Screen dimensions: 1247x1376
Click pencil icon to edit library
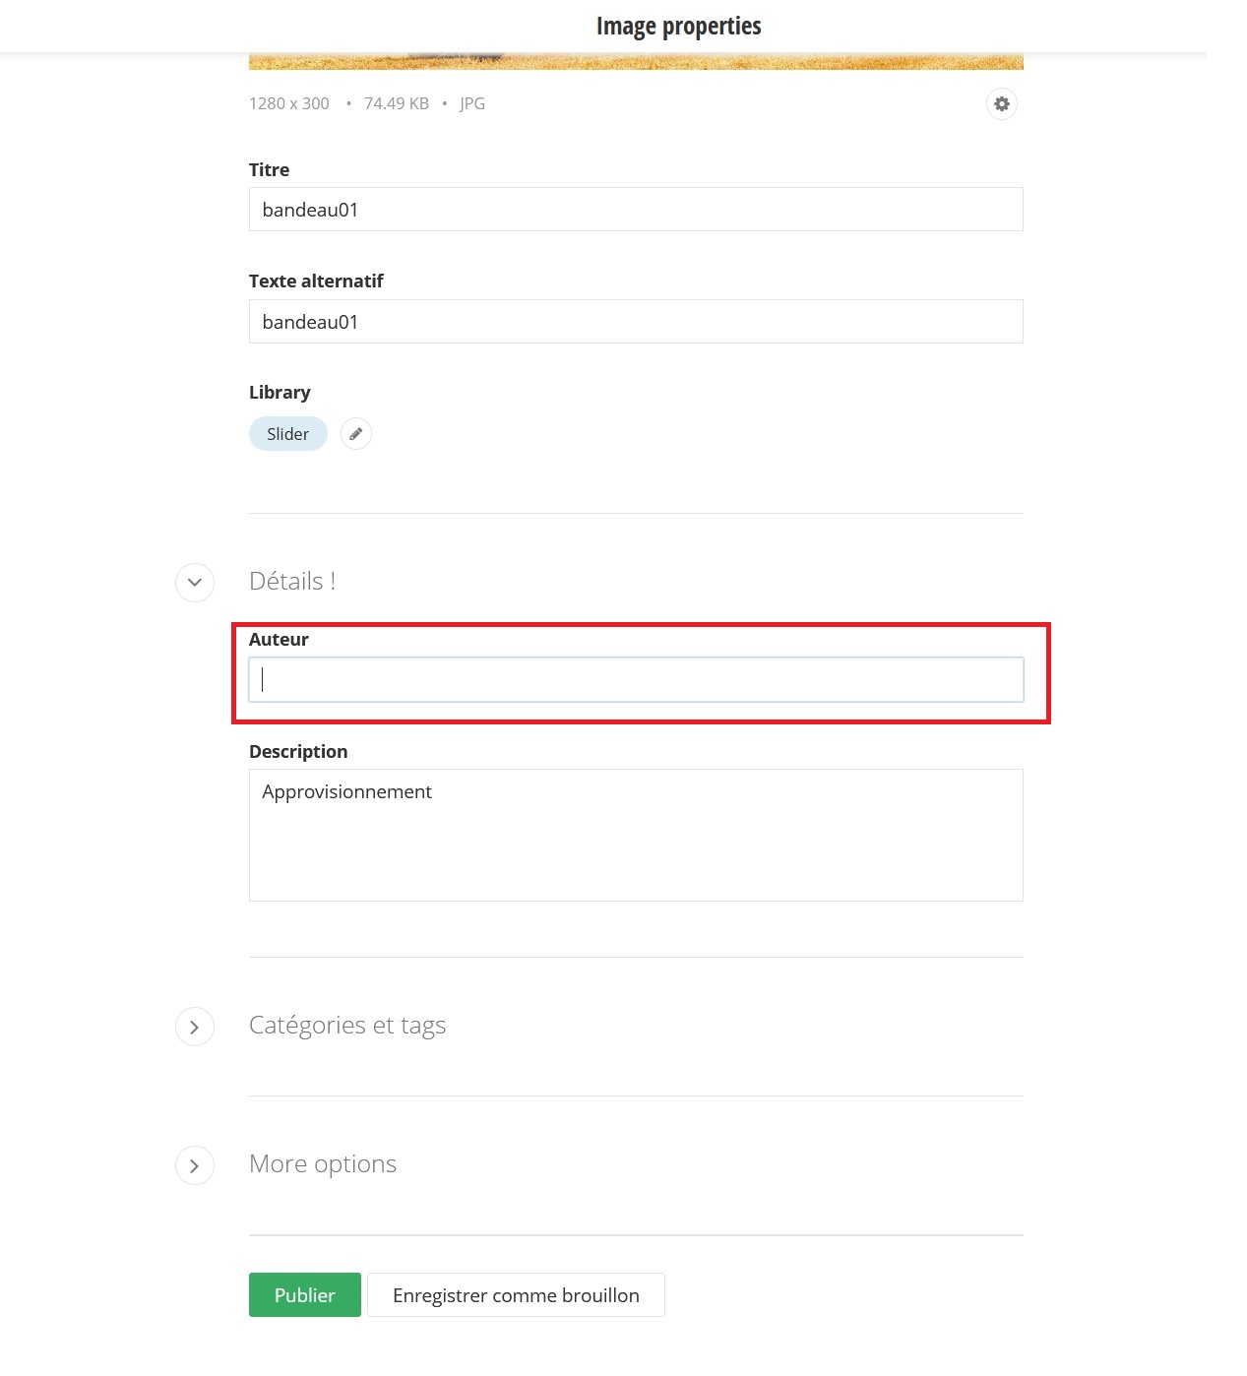pos(355,434)
